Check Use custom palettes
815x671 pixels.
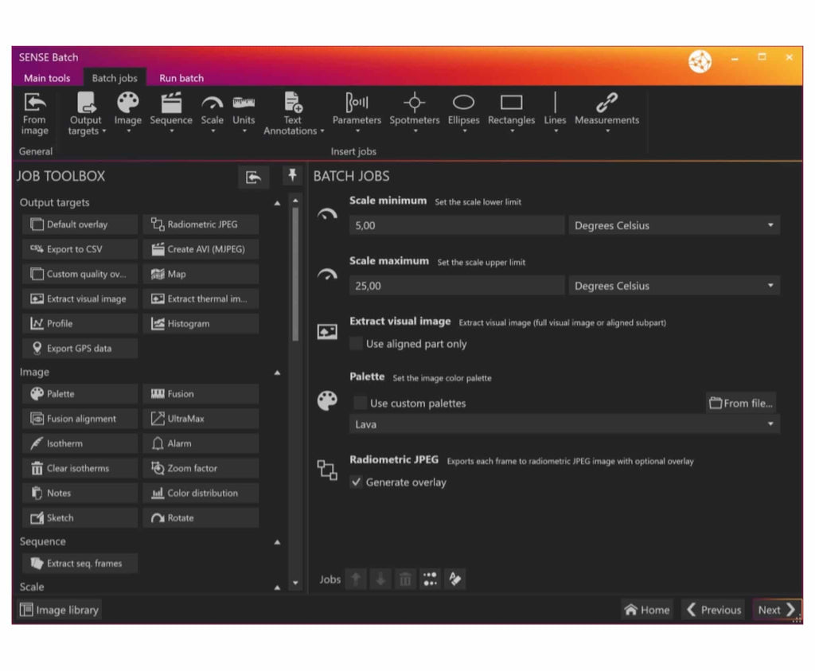click(360, 404)
